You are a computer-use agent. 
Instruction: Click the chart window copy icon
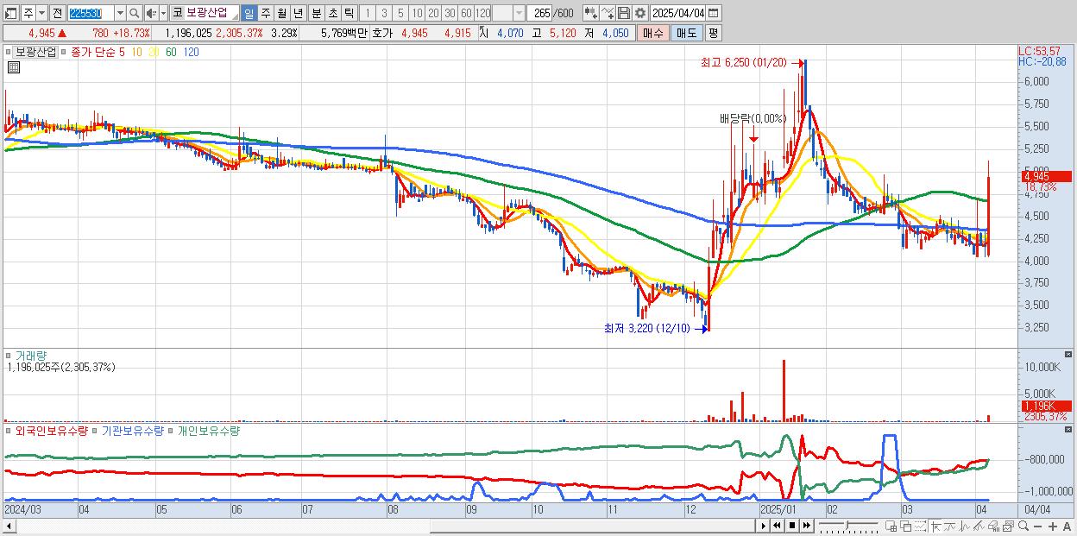(1008, 526)
